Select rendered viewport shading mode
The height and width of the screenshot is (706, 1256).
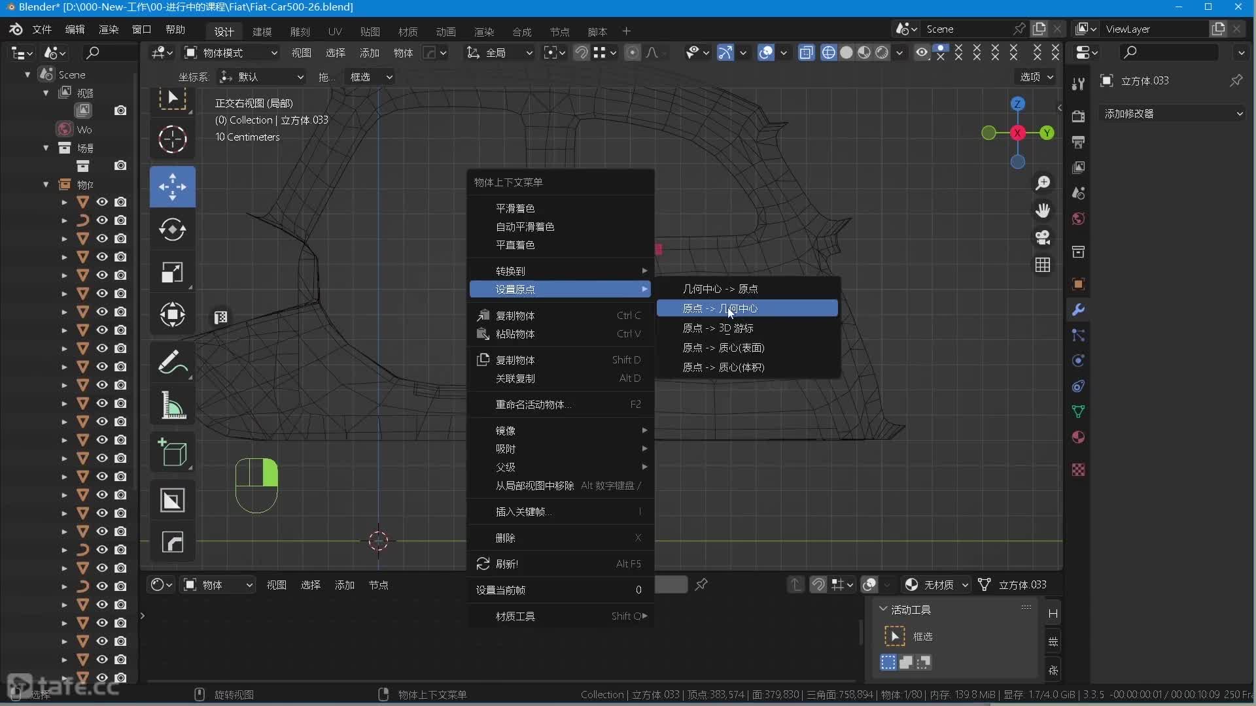pos(882,52)
